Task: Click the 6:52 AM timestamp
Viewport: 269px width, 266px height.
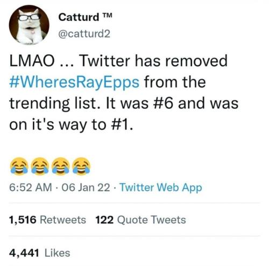Action: tap(31, 187)
